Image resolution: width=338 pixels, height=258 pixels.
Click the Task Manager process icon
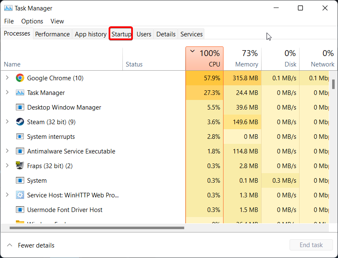(20, 93)
